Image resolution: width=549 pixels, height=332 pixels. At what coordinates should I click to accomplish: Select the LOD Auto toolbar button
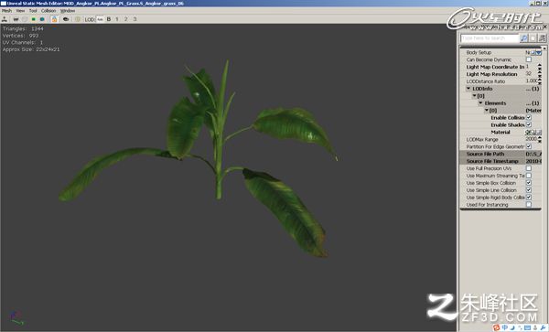pos(100,19)
